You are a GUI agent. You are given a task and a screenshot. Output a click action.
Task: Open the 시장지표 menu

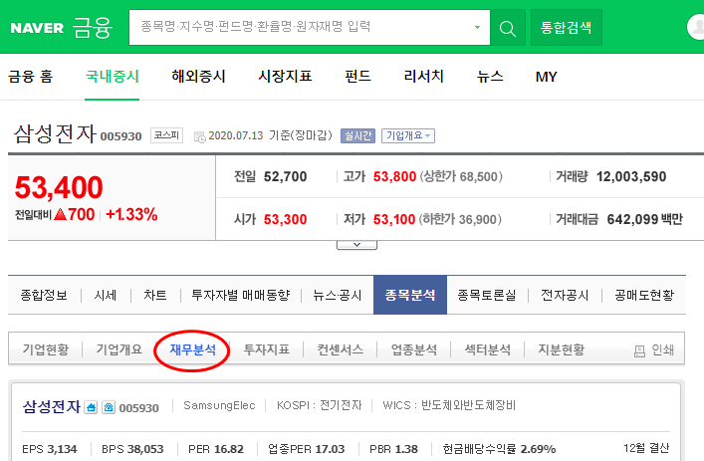285,77
